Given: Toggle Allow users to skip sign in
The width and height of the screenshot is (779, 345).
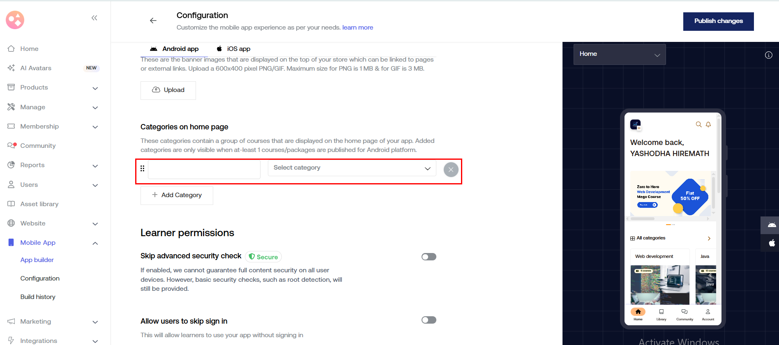Looking at the screenshot, I should coord(429,320).
